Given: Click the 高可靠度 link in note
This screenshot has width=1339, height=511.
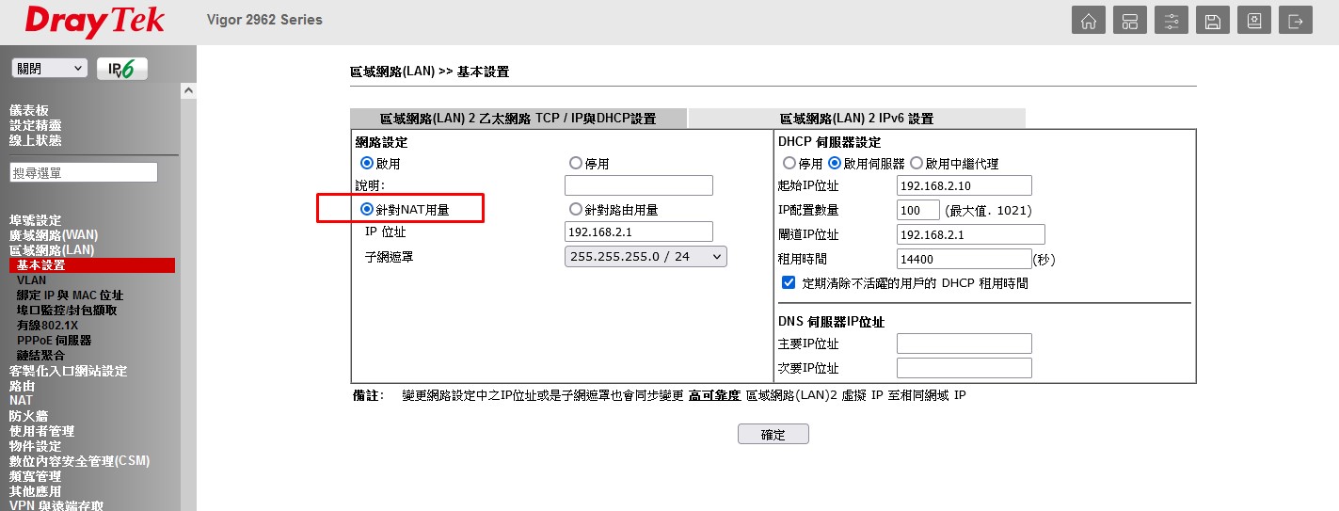Looking at the screenshot, I should tap(714, 395).
